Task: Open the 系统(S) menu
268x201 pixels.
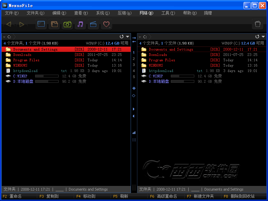Action: 103,13
